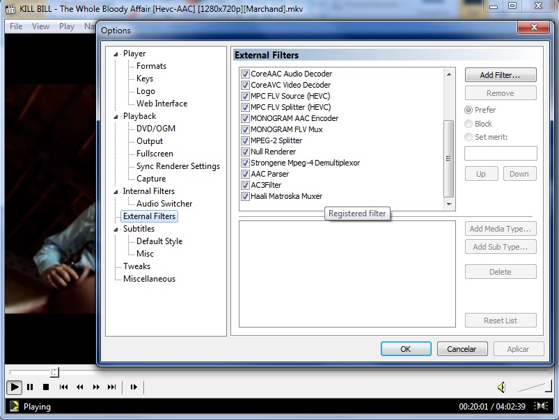Viewport: 559px width, 420px height.
Task: Click the audio channel indicator in the status bar
Action: coord(541,406)
